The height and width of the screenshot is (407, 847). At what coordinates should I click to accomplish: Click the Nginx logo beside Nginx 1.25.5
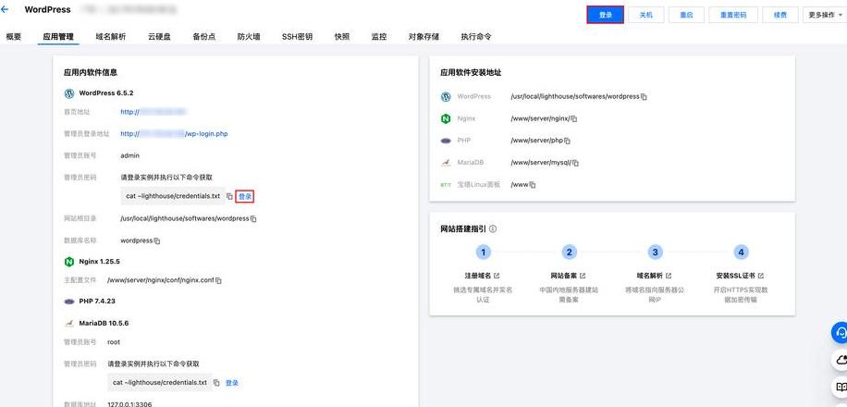click(68, 261)
